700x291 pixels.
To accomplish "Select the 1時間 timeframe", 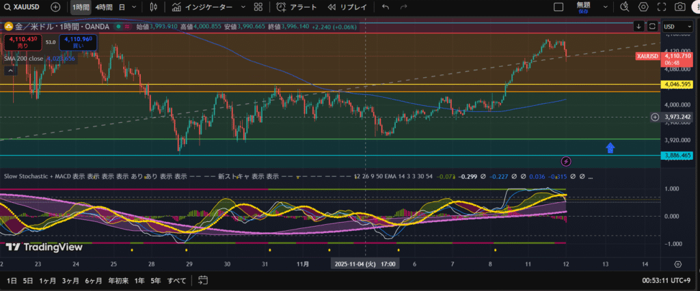I will [81, 8].
